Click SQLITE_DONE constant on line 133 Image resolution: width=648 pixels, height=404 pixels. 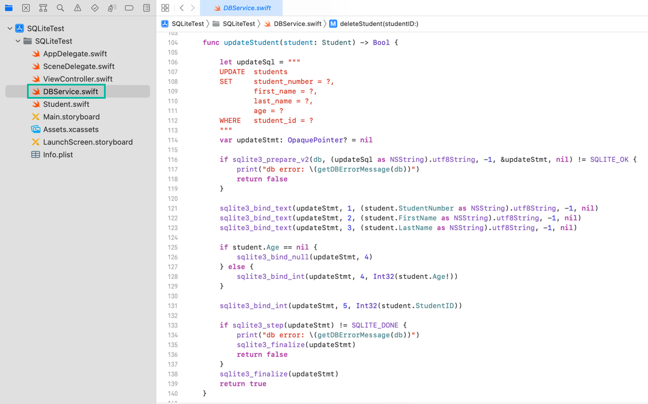(x=375, y=325)
